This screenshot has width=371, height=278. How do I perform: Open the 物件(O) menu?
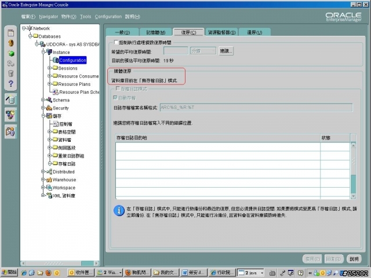click(68, 17)
